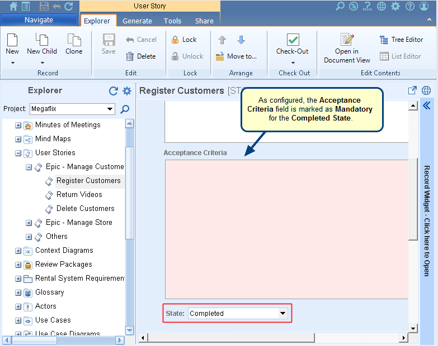Click inside the Acceptance Criteria field
The height and width of the screenshot is (346, 438).
pos(287,229)
